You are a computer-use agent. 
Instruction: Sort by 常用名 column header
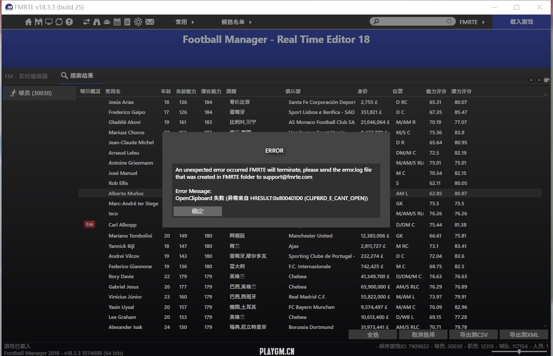click(x=113, y=91)
